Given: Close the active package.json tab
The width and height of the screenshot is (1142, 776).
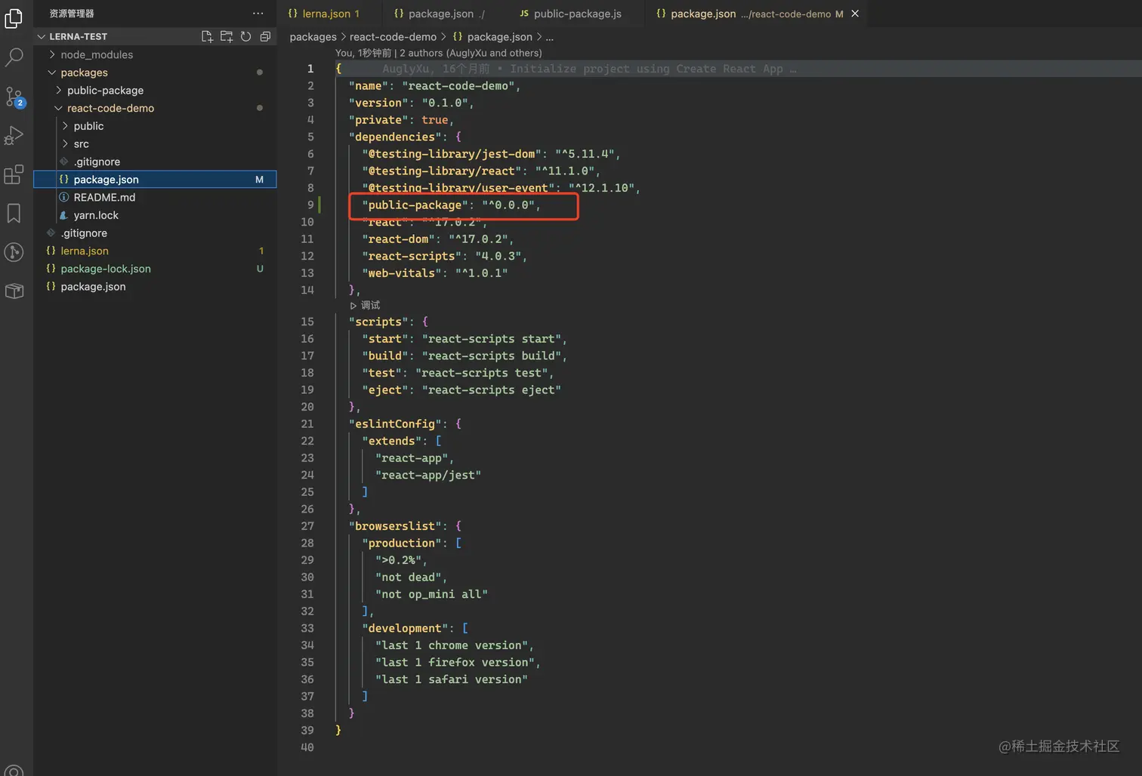Looking at the screenshot, I should 855,14.
